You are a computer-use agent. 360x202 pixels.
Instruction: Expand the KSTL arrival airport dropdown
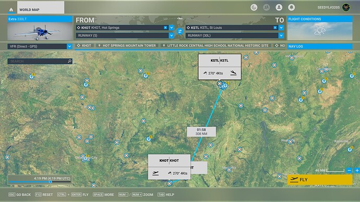coord(281,28)
